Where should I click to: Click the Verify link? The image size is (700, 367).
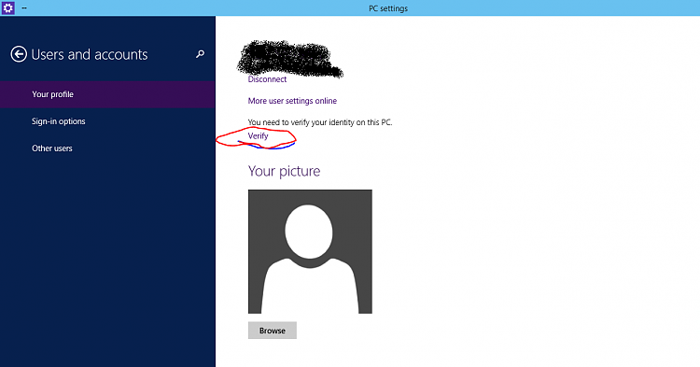[258, 135]
